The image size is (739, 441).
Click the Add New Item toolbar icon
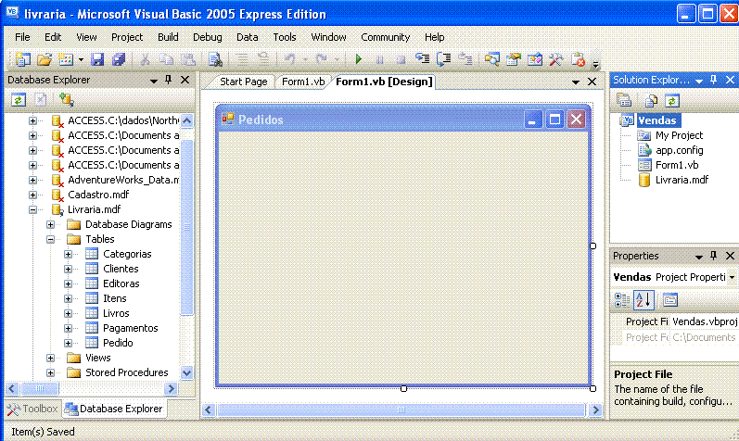(66, 59)
